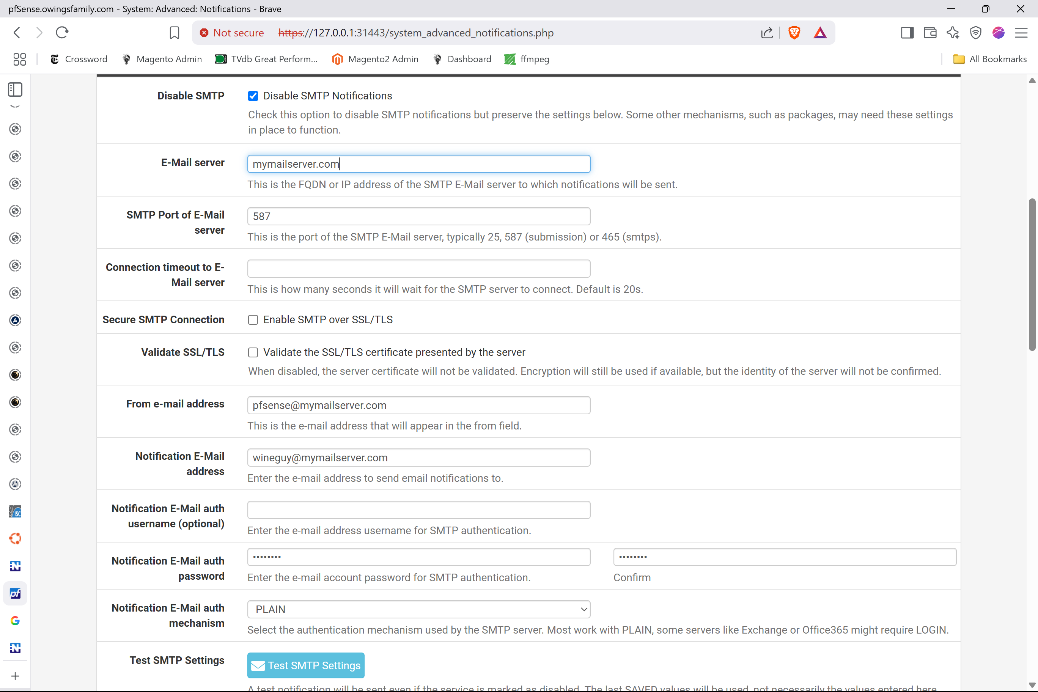Open the Not secure site information
Screen dimensions: 1038x692
click(232, 33)
